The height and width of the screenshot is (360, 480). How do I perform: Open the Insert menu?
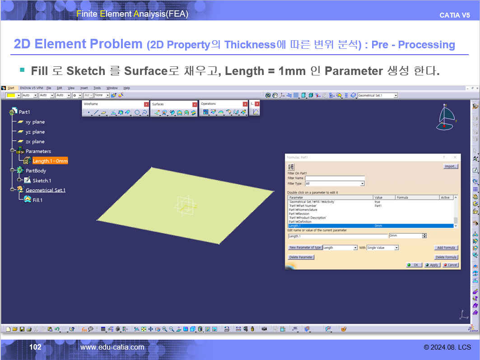pos(84,88)
